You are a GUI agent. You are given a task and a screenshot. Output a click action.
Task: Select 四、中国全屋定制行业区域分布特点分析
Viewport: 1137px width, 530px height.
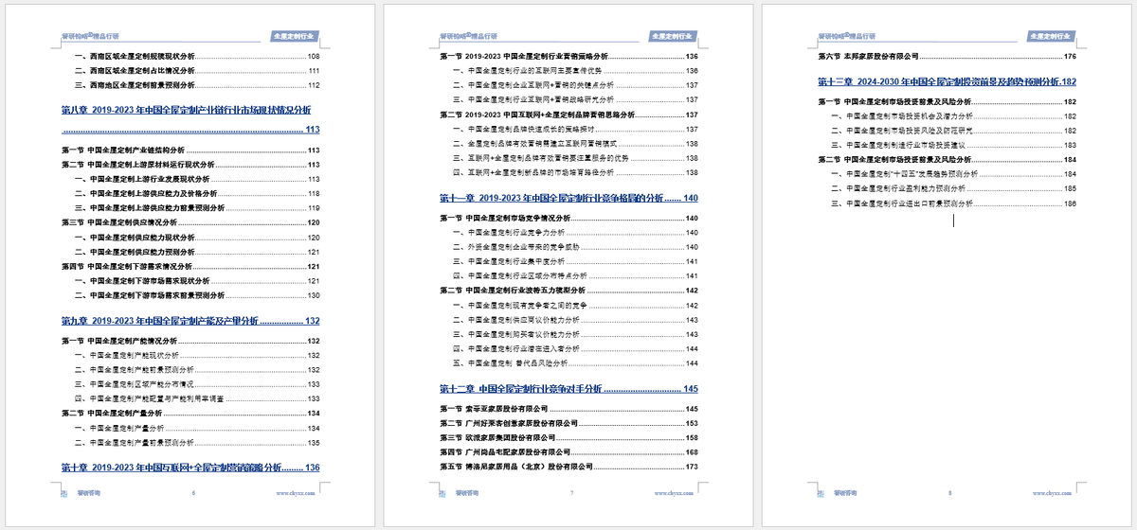(577, 276)
